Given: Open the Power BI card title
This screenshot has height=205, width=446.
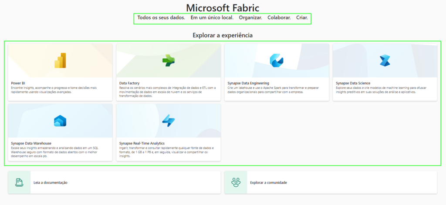Looking at the screenshot, I should [x=18, y=83].
